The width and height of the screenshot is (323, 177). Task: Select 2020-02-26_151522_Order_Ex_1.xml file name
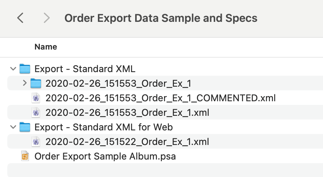[127, 142]
